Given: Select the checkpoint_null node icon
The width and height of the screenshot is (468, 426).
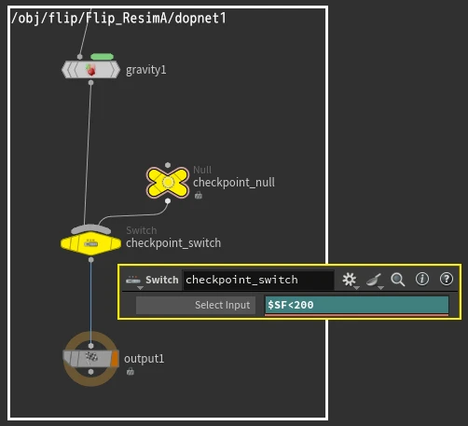Looking at the screenshot, I should point(168,183).
